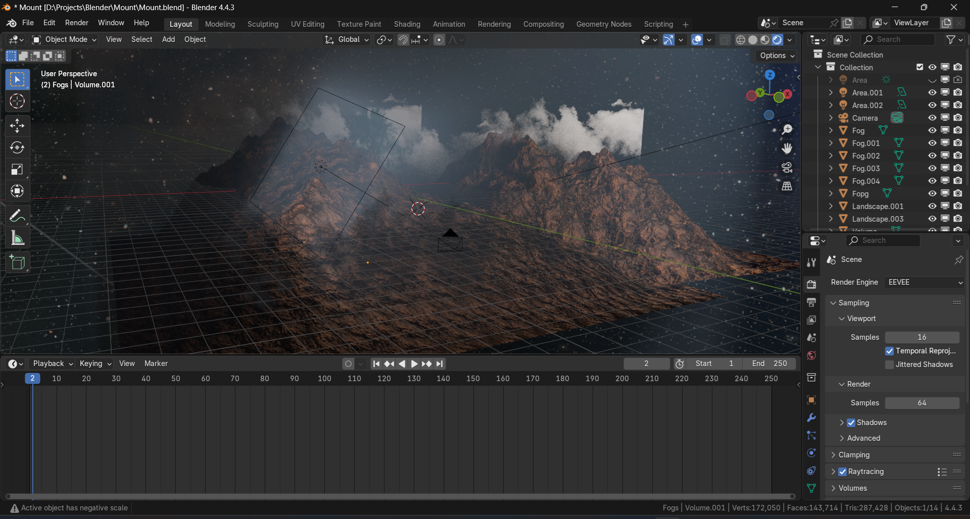Image resolution: width=970 pixels, height=519 pixels.
Task: Open the Render menu
Action: 77,23
